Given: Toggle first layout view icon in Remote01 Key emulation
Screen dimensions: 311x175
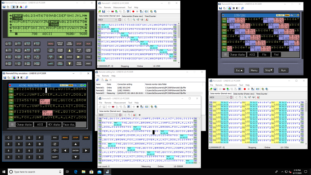Looking at the screenshot, I should tap(13, 7).
